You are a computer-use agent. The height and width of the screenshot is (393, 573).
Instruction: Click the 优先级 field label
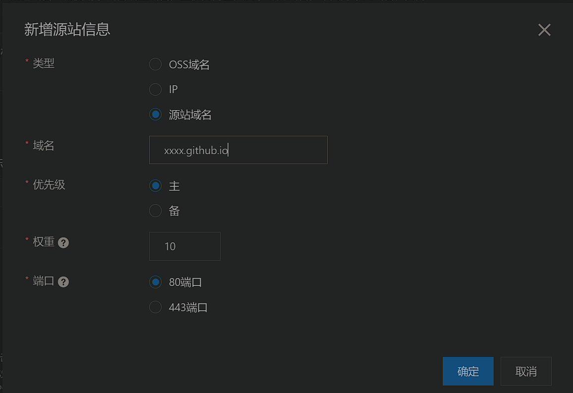click(49, 184)
